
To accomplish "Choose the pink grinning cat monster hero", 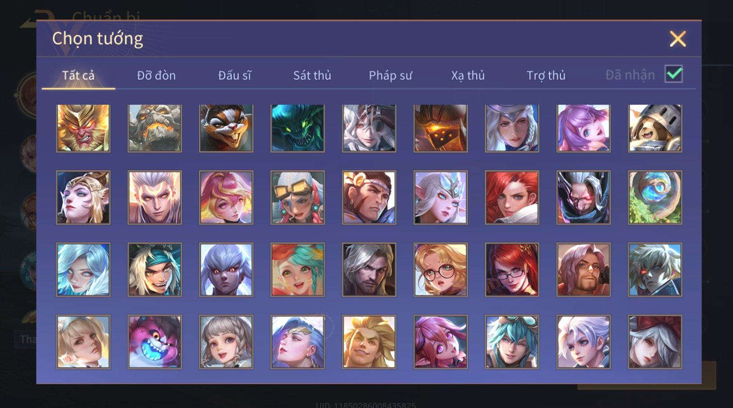I will click(155, 342).
